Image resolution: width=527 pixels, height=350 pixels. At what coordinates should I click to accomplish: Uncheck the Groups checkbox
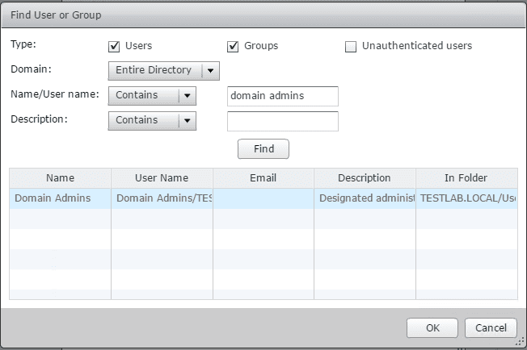tap(234, 46)
